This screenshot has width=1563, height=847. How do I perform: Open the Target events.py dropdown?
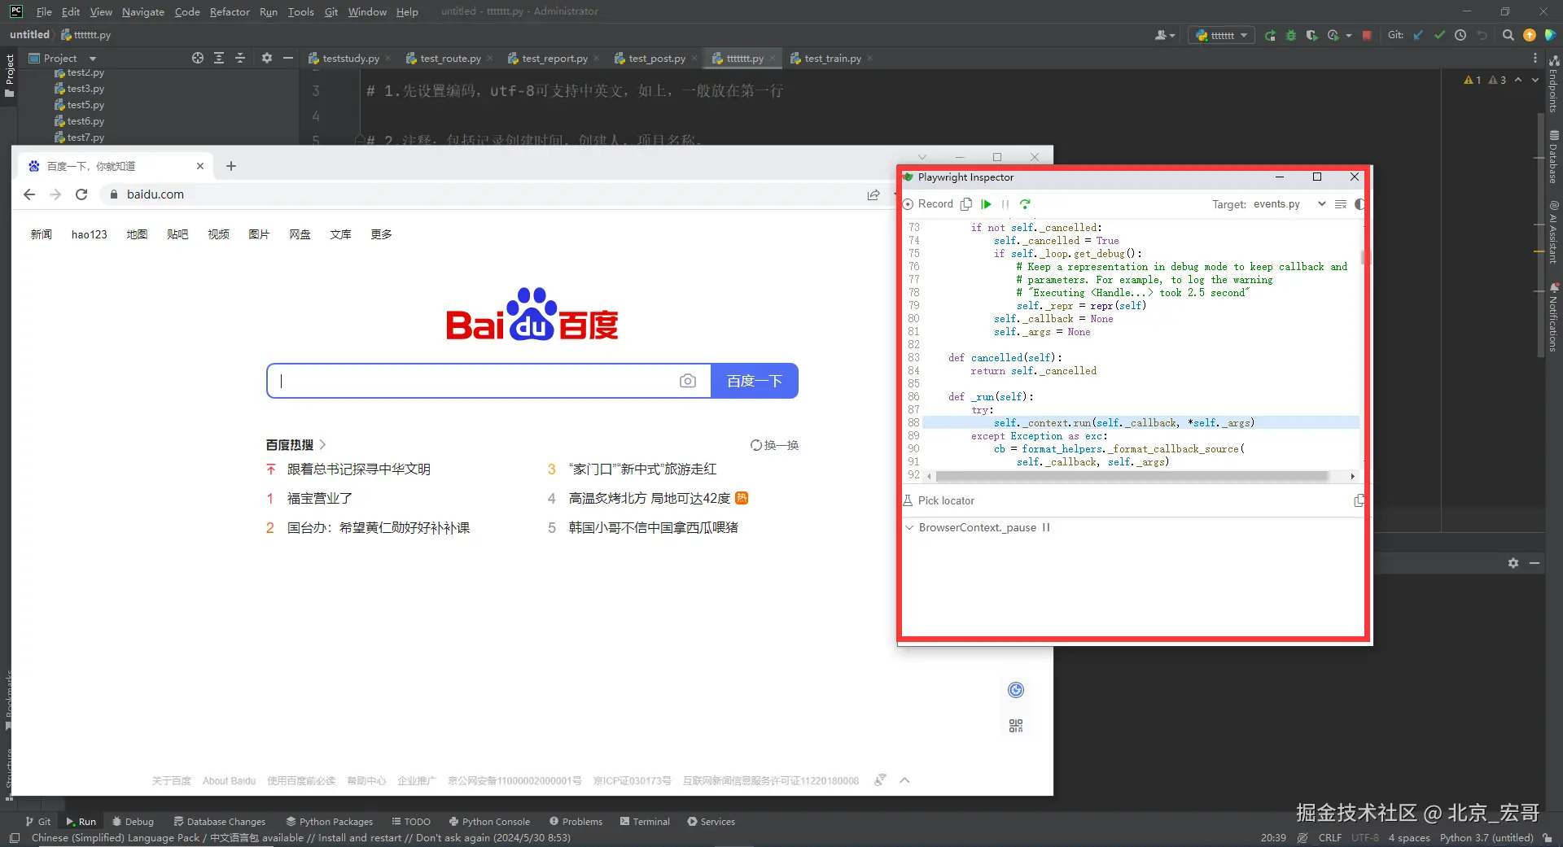pyautogui.click(x=1289, y=204)
